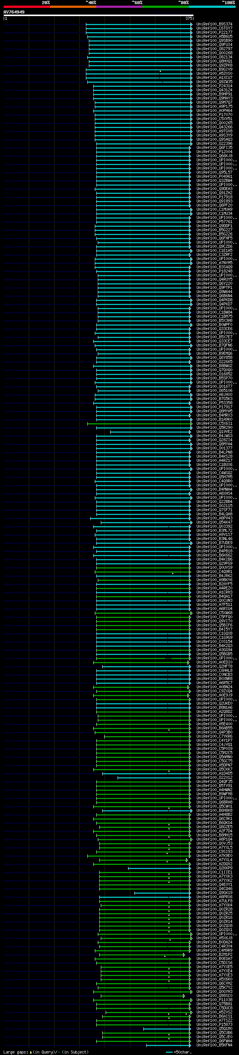Select label UniRef100_P12004
Viewport: 239px width, 1055px height.
pos(214,152)
